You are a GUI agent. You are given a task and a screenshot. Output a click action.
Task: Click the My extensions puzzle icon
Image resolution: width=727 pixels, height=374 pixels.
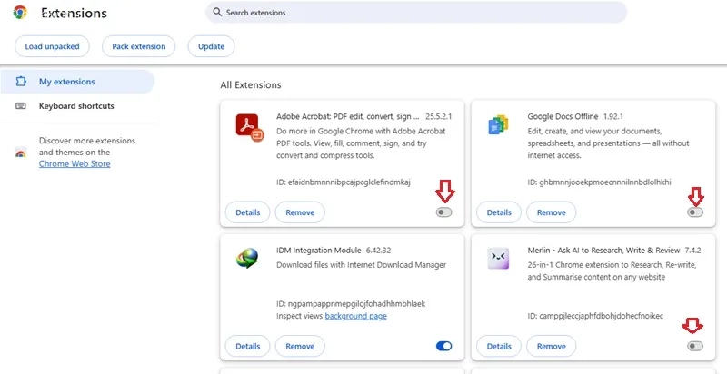[21, 82]
